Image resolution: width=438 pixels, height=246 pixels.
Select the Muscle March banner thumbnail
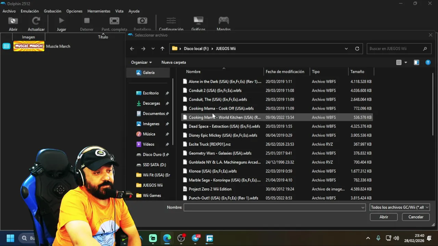pyautogui.click(x=29, y=46)
